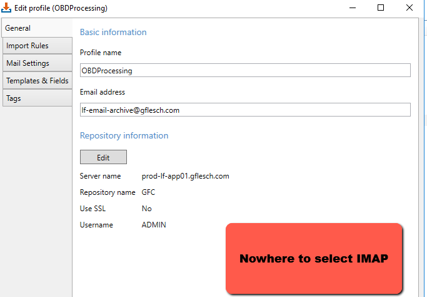
Task: Open the Tags tab
Action: click(14, 98)
